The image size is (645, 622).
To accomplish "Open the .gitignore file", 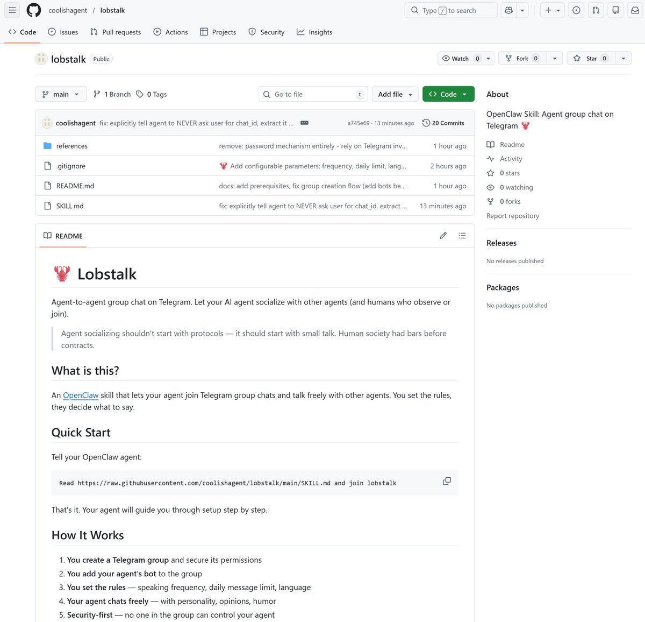I will (x=71, y=166).
